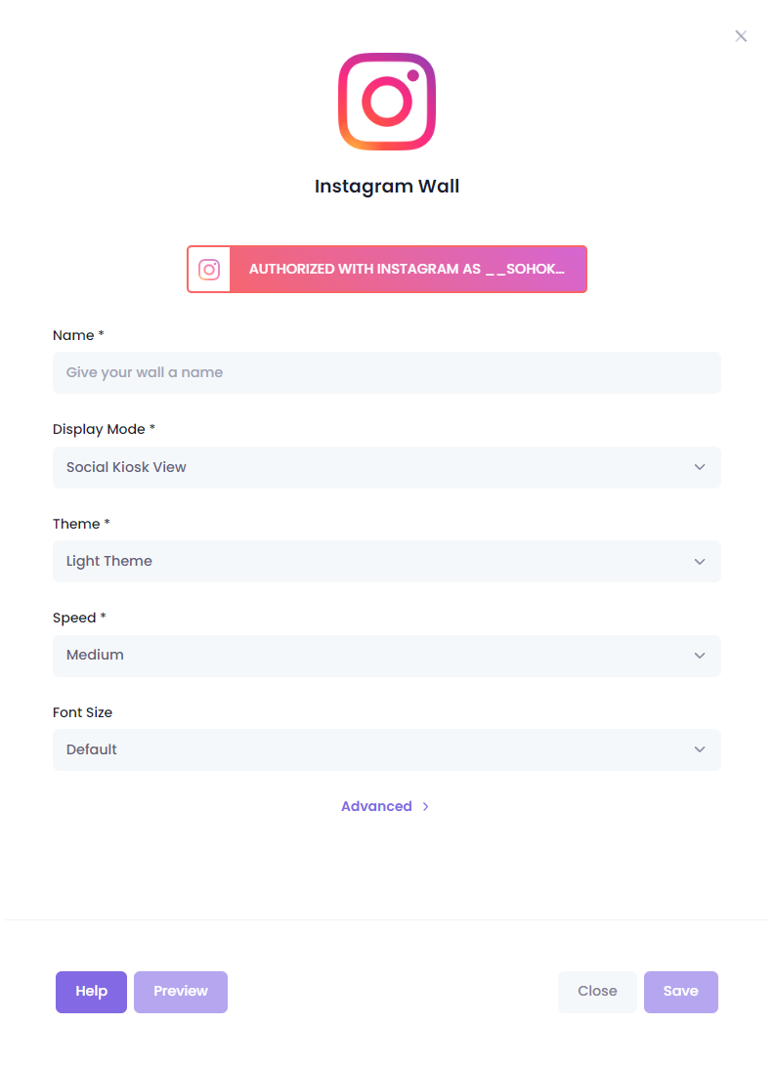
Task: Click the Authorized with Instagram button
Action: [x=386, y=270]
